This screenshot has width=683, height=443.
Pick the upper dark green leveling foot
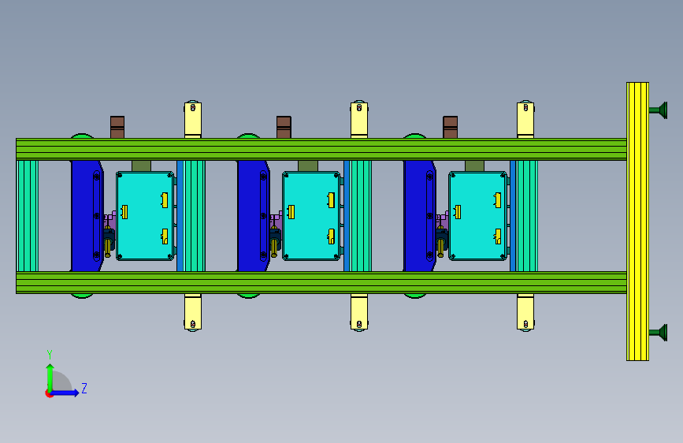(x=659, y=110)
